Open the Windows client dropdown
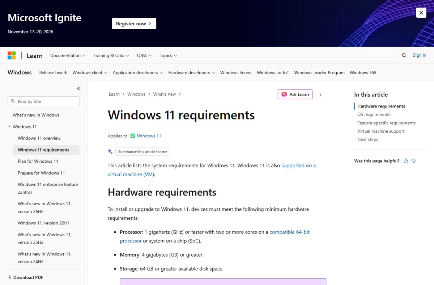 90,73
